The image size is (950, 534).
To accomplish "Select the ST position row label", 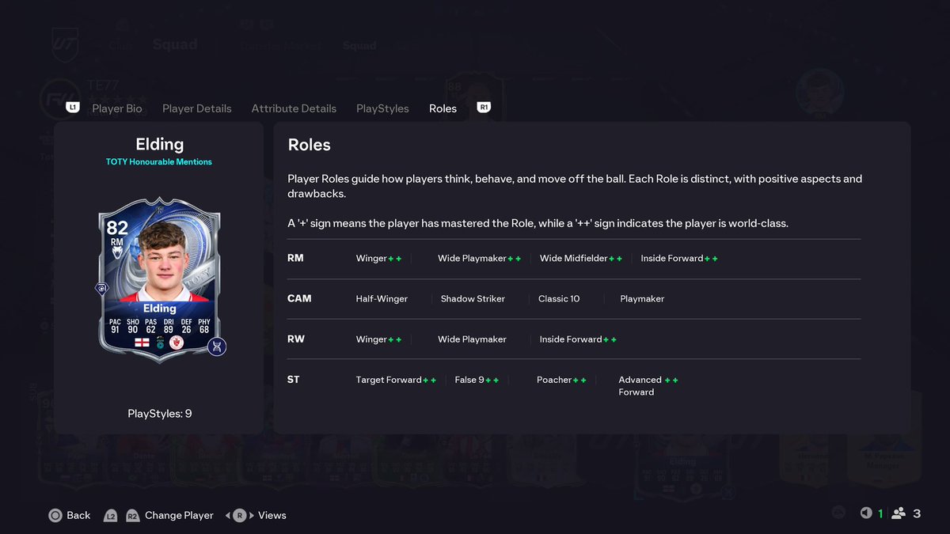I will (x=294, y=380).
